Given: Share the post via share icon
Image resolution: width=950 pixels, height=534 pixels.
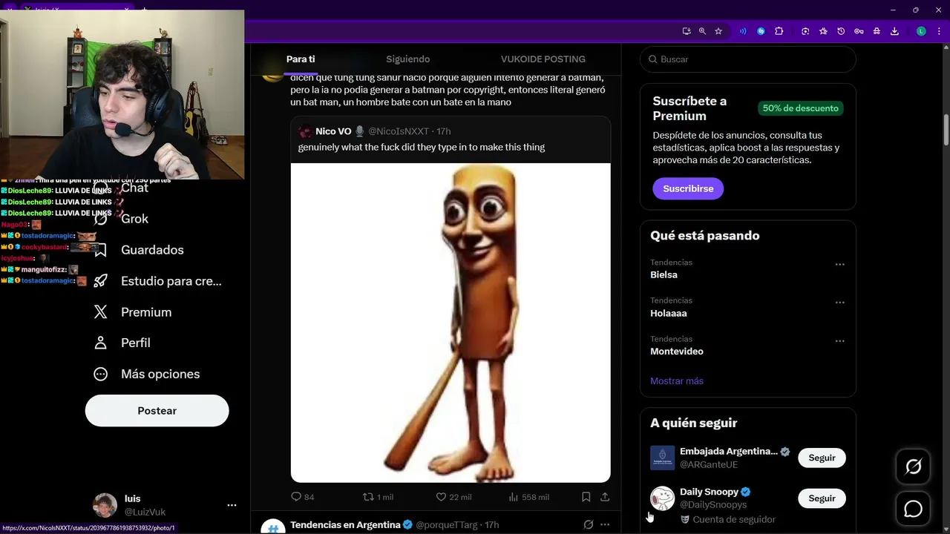Looking at the screenshot, I should point(605,497).
